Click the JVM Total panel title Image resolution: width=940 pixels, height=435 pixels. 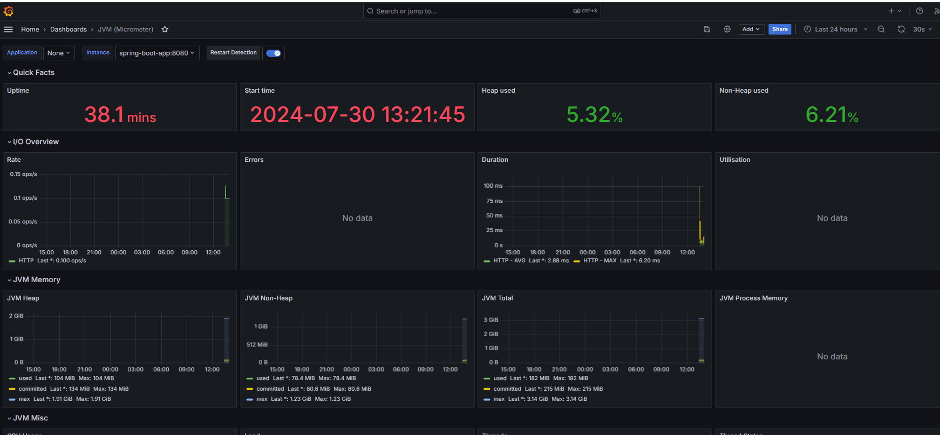tap(497, 298)
